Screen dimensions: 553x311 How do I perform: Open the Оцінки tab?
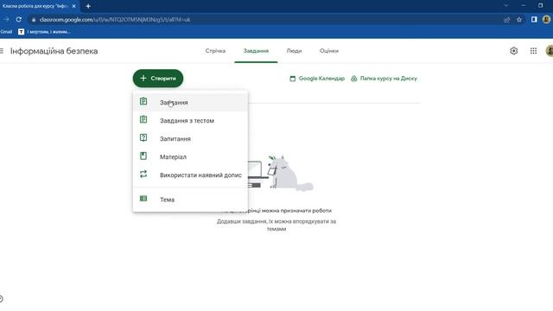coord(329,51)
